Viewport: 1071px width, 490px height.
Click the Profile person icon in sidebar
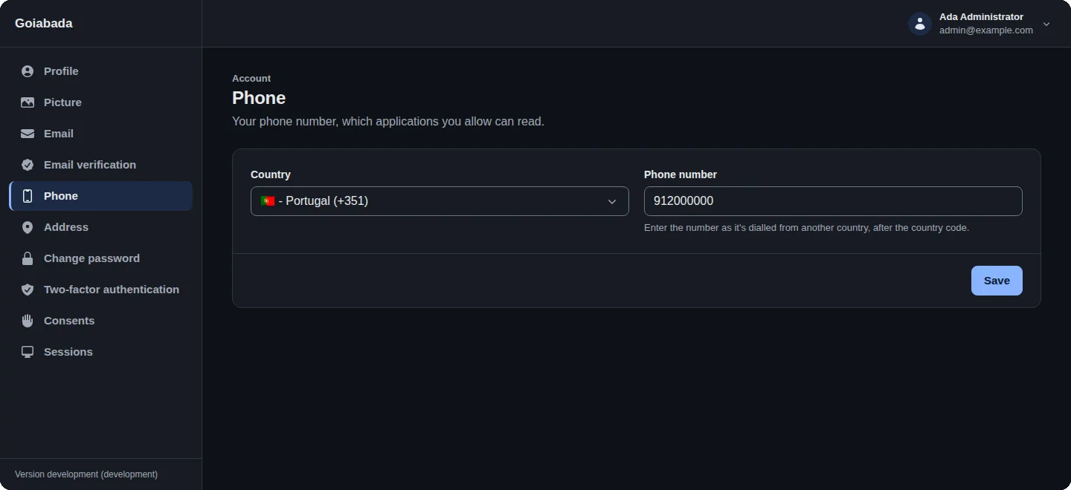point(28,71)
